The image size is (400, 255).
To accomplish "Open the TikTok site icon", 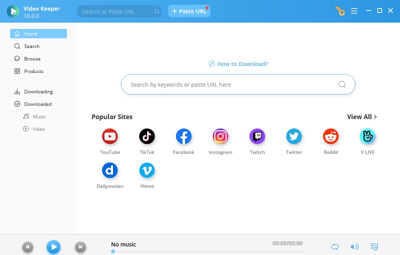I will pyautogui.click(x=146, y=136).
